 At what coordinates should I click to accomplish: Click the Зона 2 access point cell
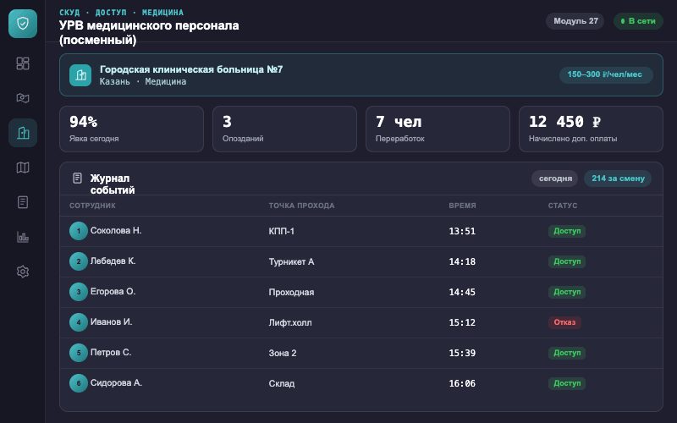pos(283,353)
